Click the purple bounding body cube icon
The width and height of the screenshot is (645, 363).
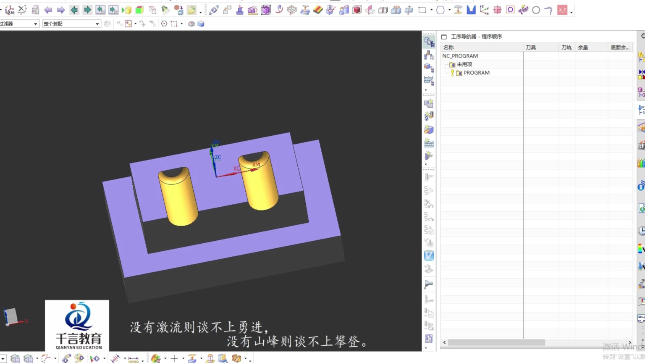266,10
